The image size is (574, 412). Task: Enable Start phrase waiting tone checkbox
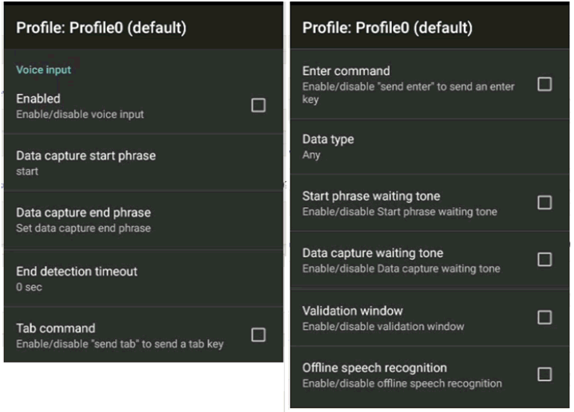click(544, 202)
